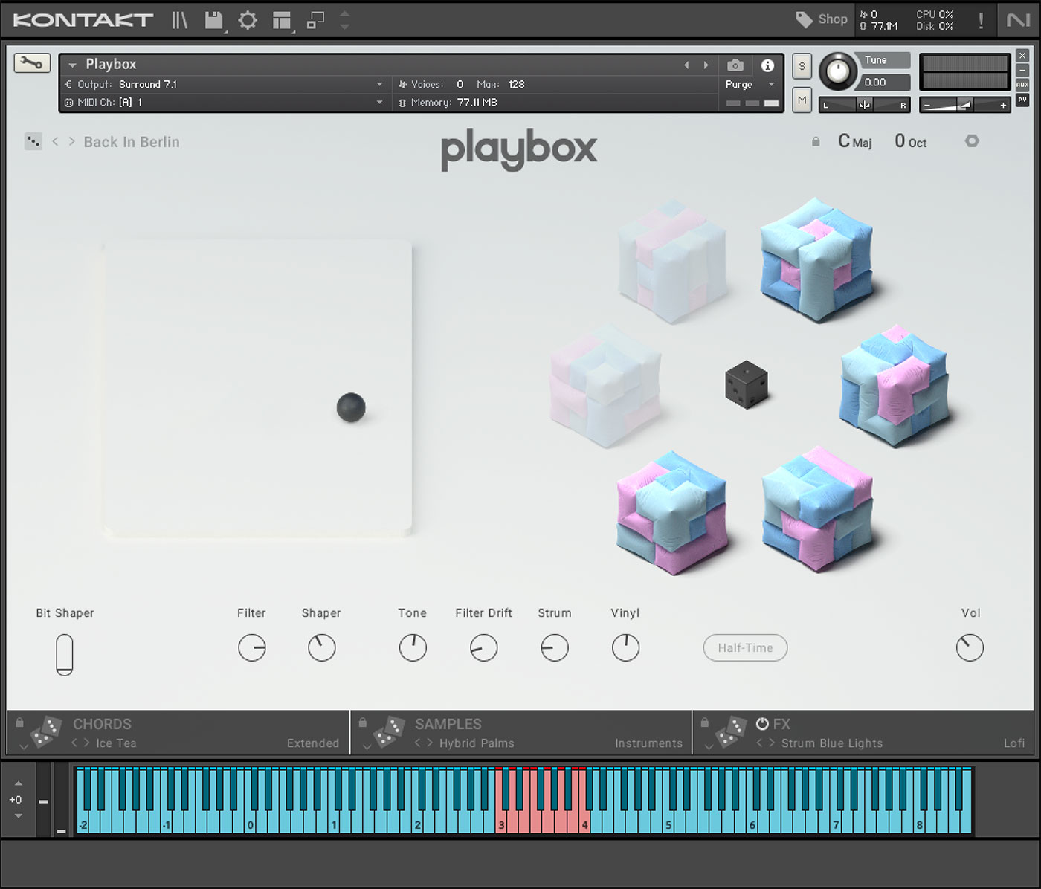
Task: Click the Shop link
Action: [x=833, y=19]
